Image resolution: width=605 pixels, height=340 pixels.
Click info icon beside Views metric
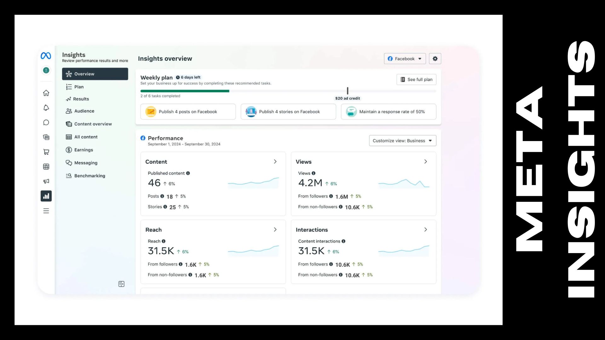[314, 173]
